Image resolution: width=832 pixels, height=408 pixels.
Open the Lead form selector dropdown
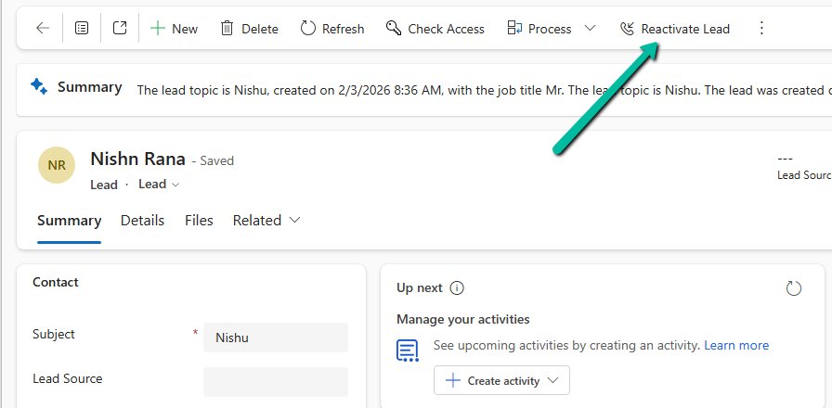click(159, 185)
